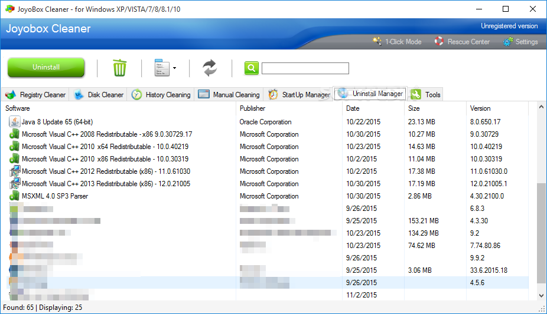Switch to the Disk Cleaner tab

coord(99,95)
